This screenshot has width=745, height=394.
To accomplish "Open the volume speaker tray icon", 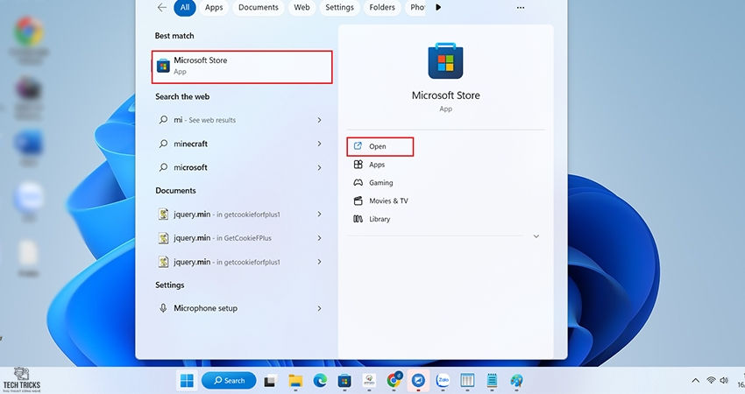I will [x=724, y=380].
